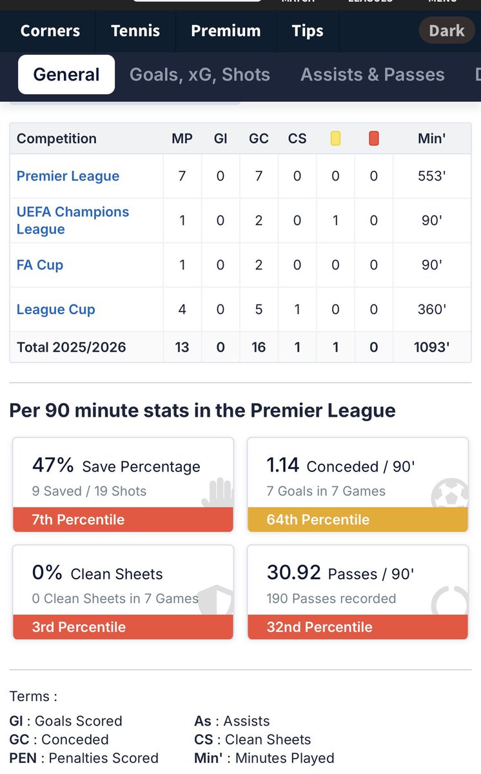Open the League Cup competition link
Screen dimensions: 481x774
click(56, 310)
